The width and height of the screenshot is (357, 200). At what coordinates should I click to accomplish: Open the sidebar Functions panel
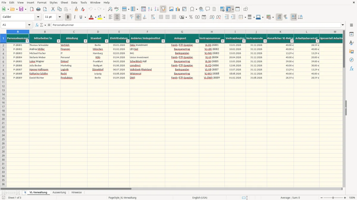pyautogui.click(x=351, y=68)
